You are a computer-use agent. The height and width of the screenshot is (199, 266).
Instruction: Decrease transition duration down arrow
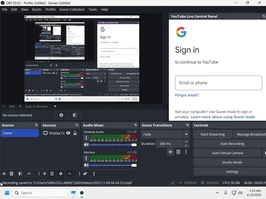[x=186, y=146]
